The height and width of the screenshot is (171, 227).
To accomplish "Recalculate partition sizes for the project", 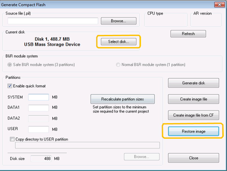I will coord(122,99).
